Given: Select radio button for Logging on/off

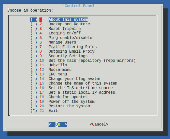Looking at the screenshot, I should tap(34, 33).
